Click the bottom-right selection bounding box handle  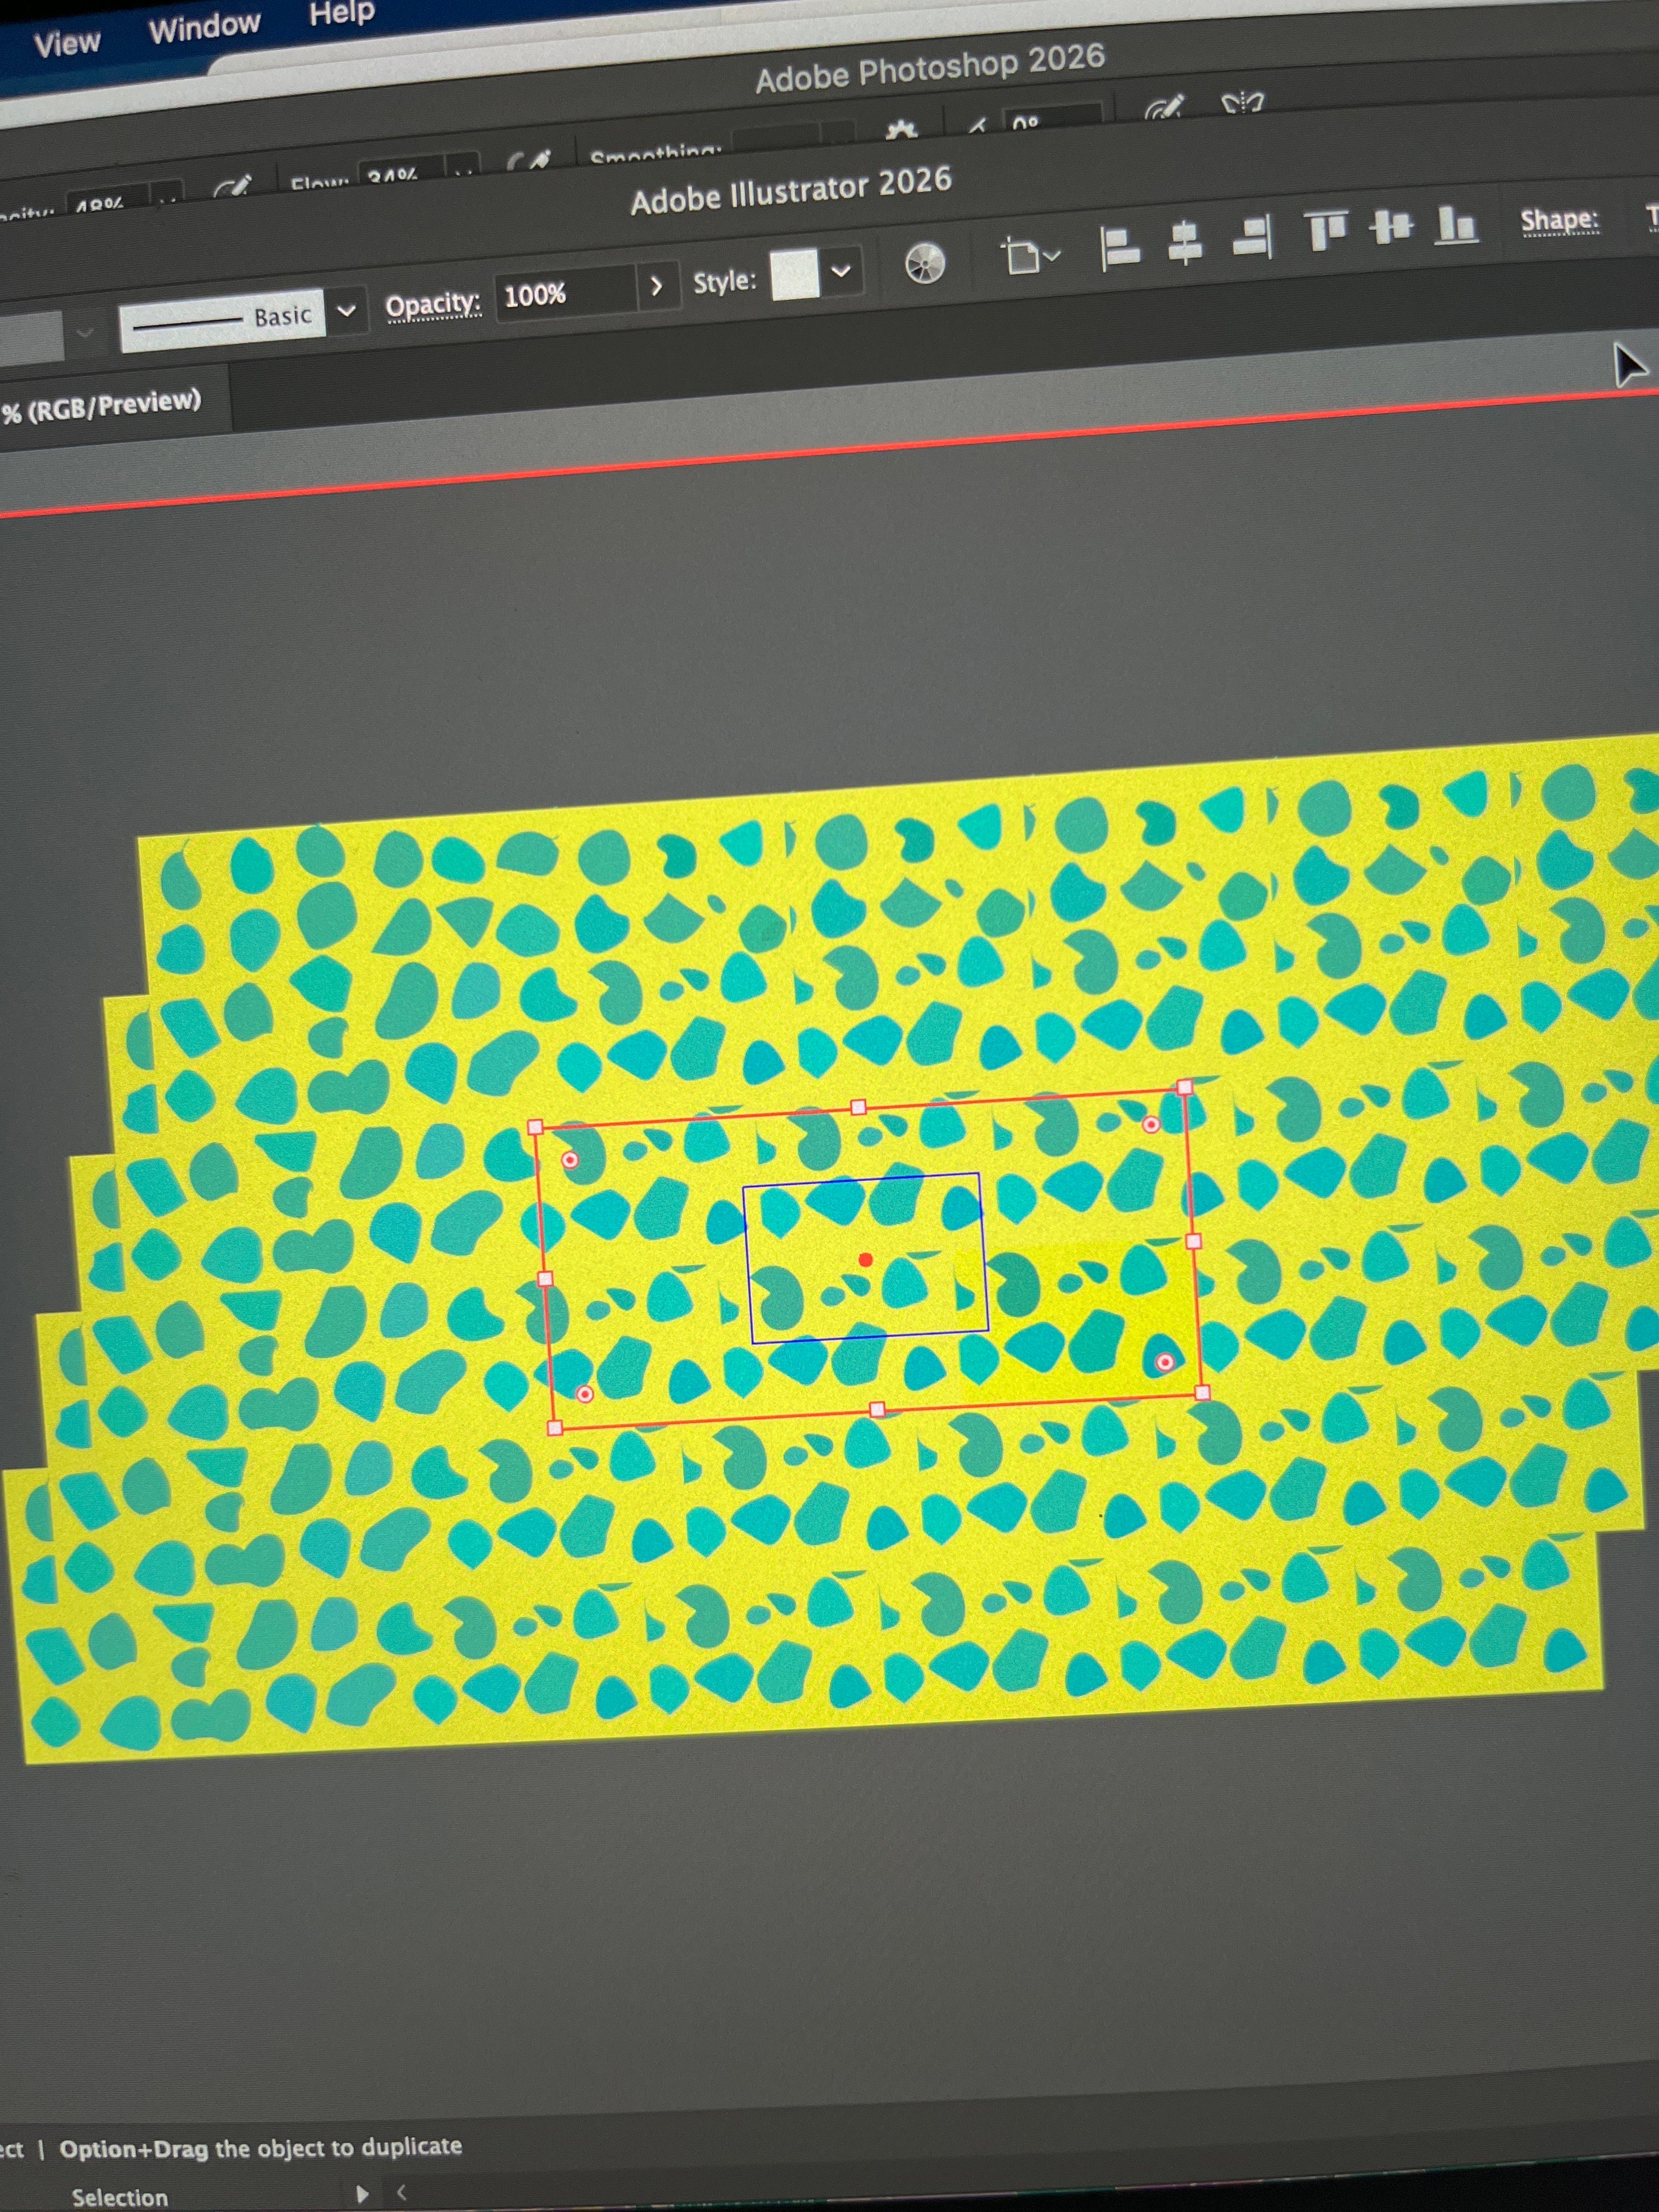(x=1202, y=1392)
